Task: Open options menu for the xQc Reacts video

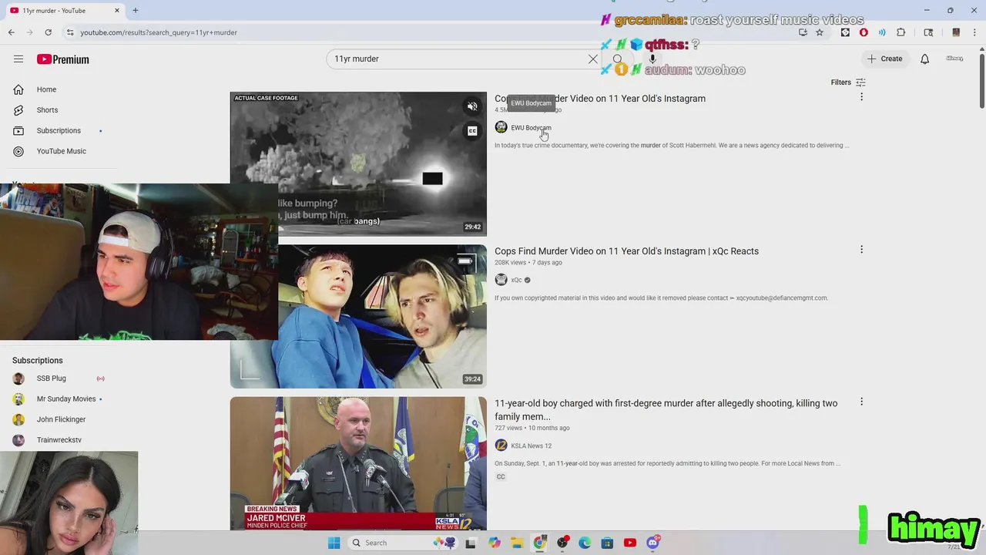Action: coord(861,250)
